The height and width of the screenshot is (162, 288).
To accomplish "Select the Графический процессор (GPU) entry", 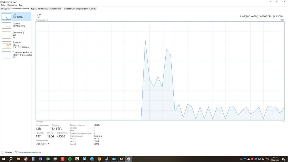I will 16,55.
